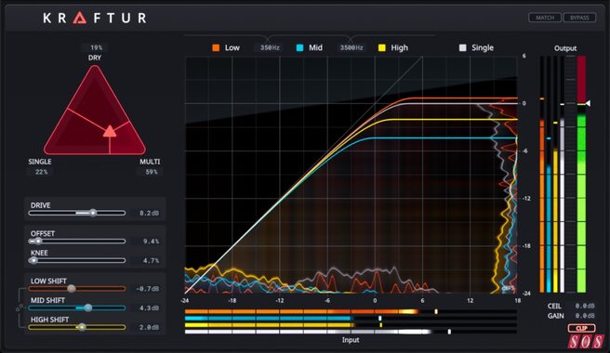
Task: Click the DRY percentage value
Action: [x=96, y=47]
